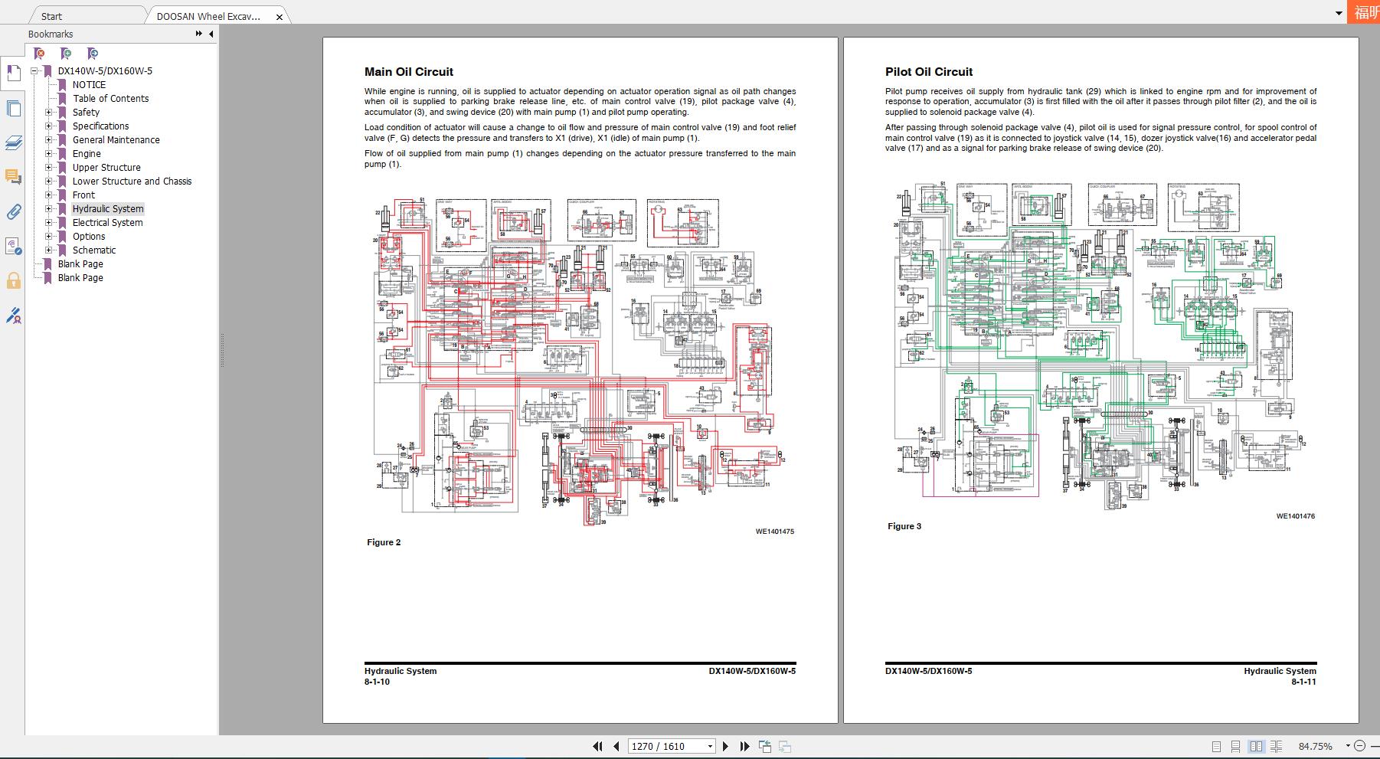The image size is (1380, 759).
Task: Select the DOOSAN Wheel Excavator tab
Action: tap(208, 16)
